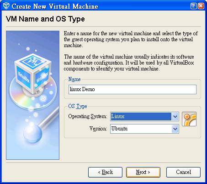
Task: Click the VirtualBox cube icon in title bar
Action: coord(6,6)
